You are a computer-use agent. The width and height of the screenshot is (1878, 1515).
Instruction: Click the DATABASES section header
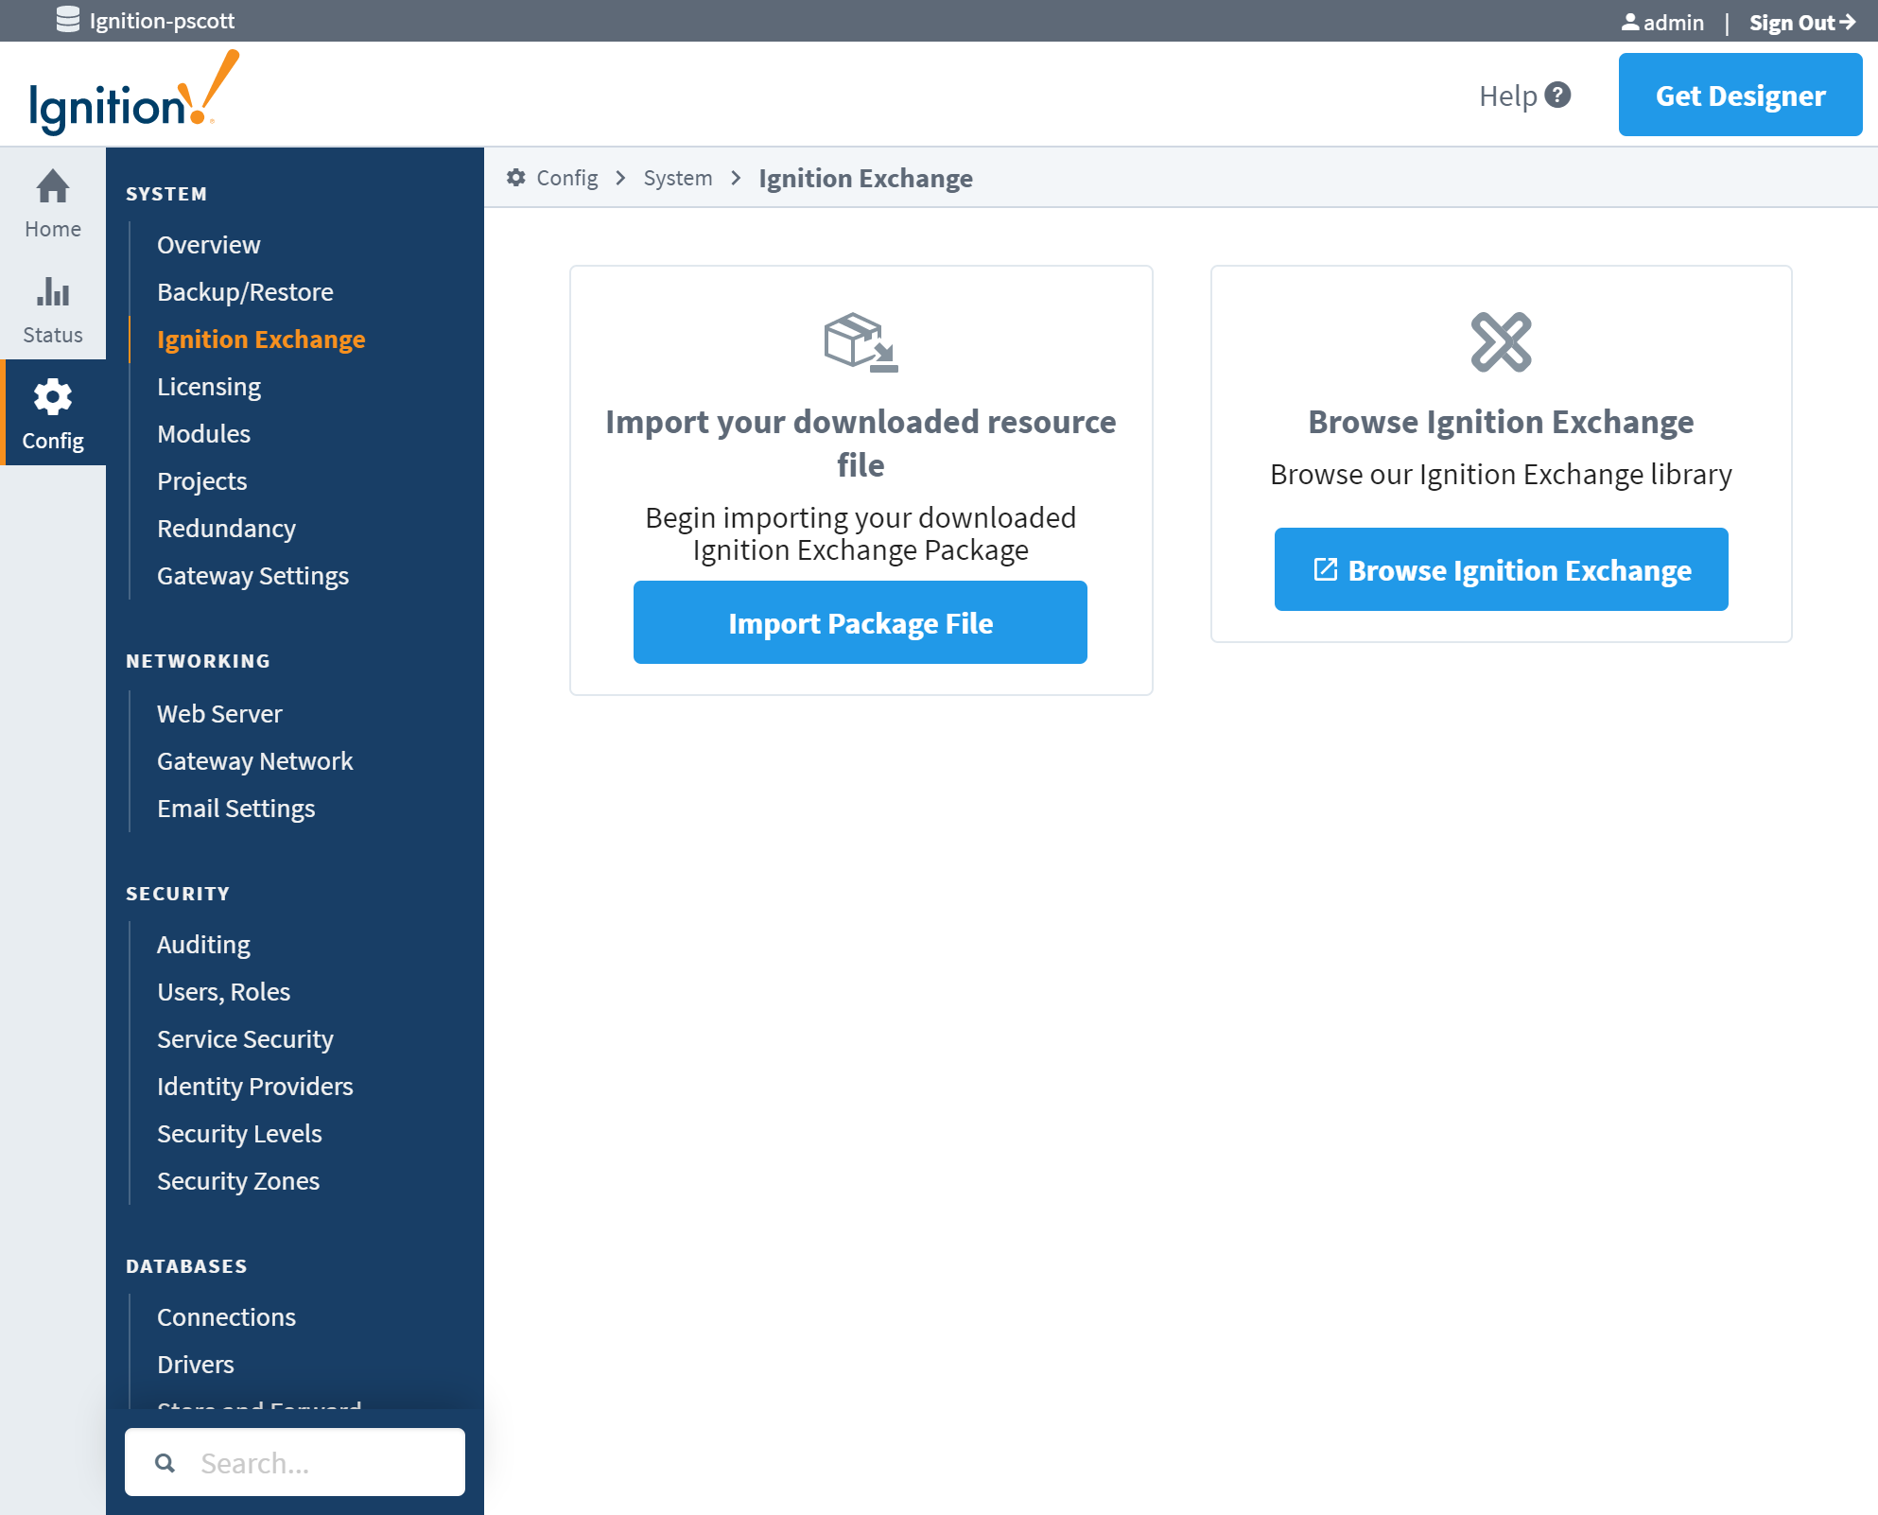click(x=186, y=1266)
